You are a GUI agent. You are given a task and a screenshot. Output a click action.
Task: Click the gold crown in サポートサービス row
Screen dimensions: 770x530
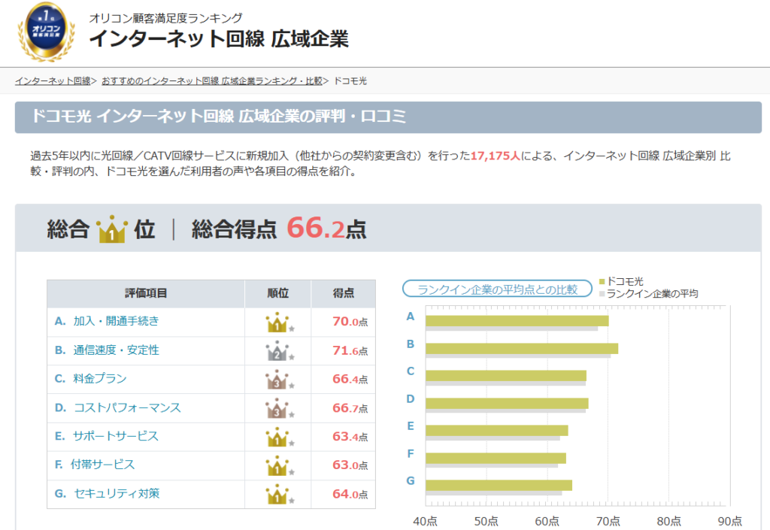277,437
